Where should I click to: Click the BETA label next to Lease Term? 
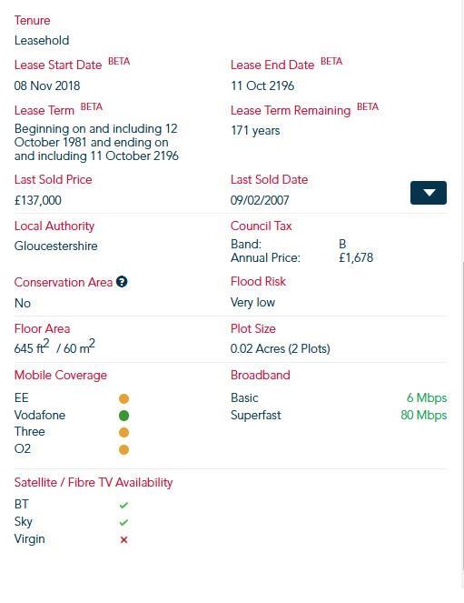92,107
